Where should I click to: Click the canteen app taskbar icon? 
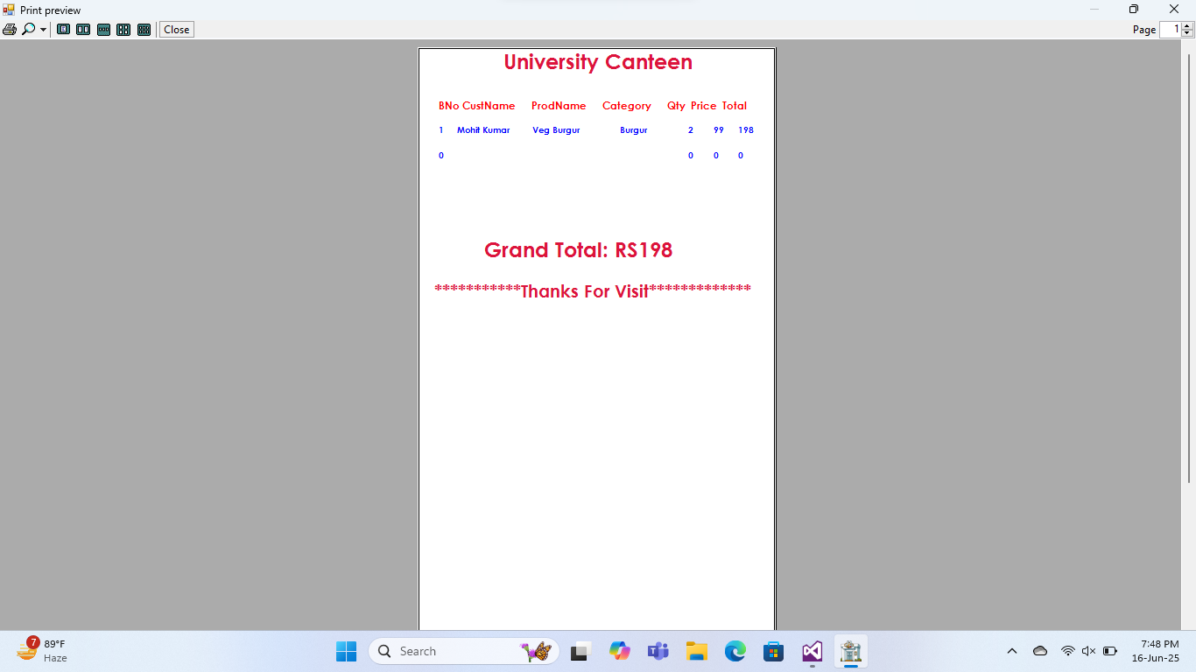(x=850, y=651)
